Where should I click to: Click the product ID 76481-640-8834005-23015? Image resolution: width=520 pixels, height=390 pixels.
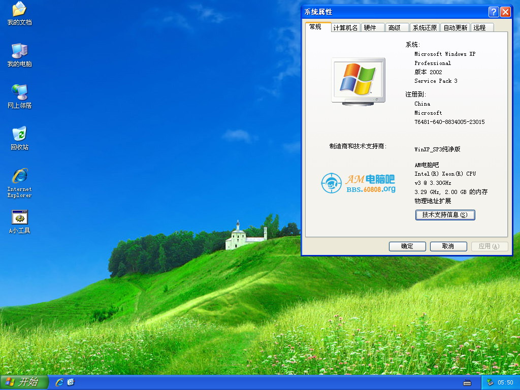tap(449, 122)
